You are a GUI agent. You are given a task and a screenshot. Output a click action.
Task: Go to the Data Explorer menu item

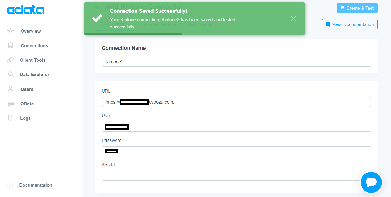click(x=34, y=75)
